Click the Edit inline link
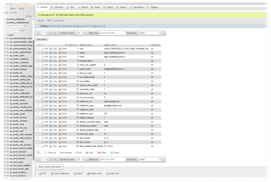 (x=53, y=26)
